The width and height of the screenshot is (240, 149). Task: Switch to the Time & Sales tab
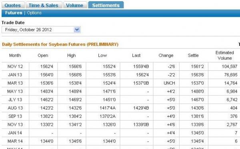pyautogui.click(x=44, y=5)
